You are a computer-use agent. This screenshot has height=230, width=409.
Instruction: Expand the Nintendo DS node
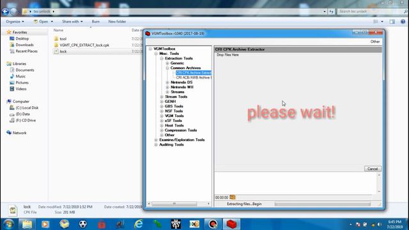(167, 82)
